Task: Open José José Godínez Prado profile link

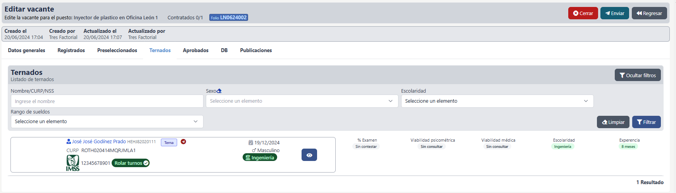Action: (x=99, y=142)
